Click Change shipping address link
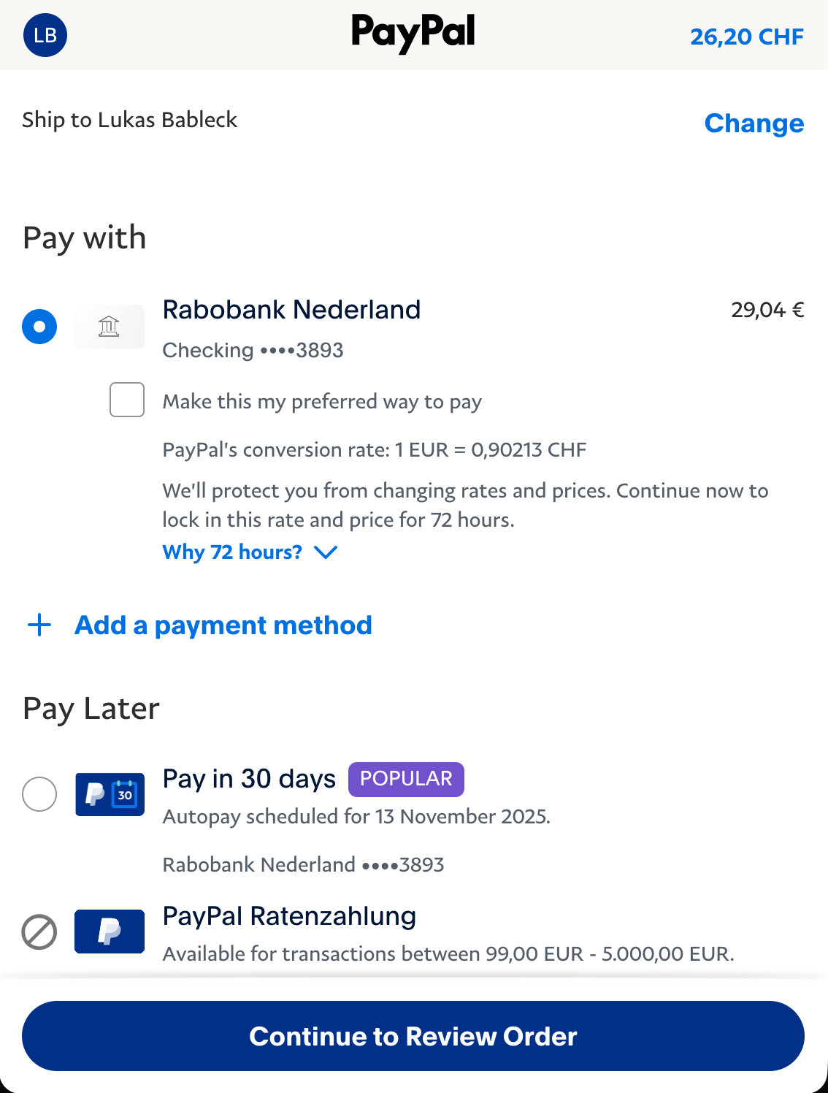828x1093 pixels. coord(754,123)
